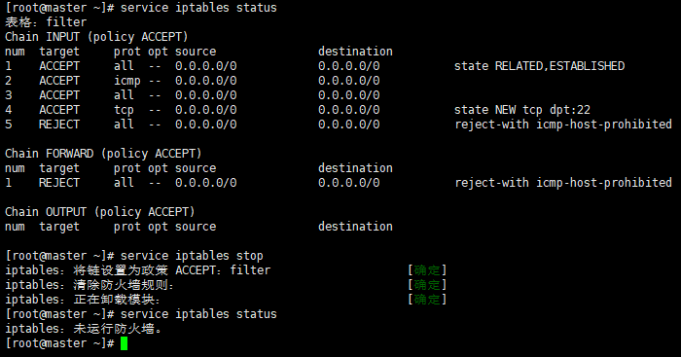The height and width of the screenshot is (357, 681).
Task: Click the "service iptables stop" command text
Action: click(192, 256)
